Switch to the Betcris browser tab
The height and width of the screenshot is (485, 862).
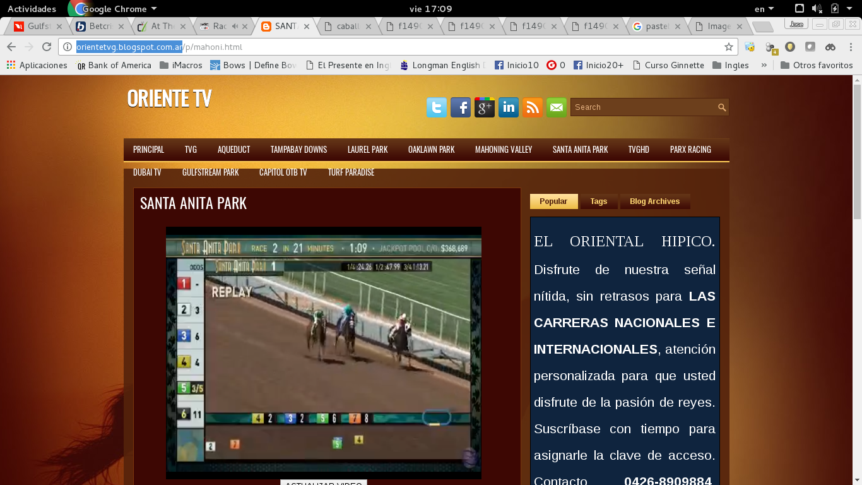[x=98, y=27]
